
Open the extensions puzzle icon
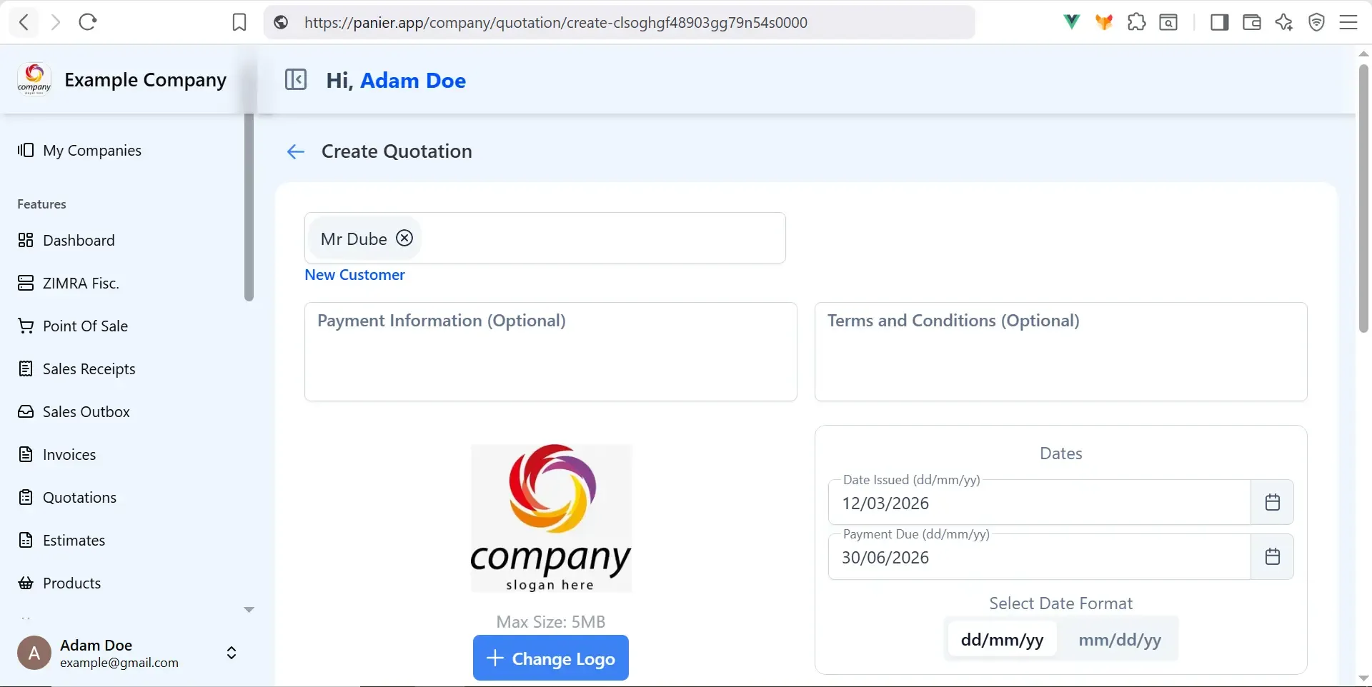[x=1136, y=22]
